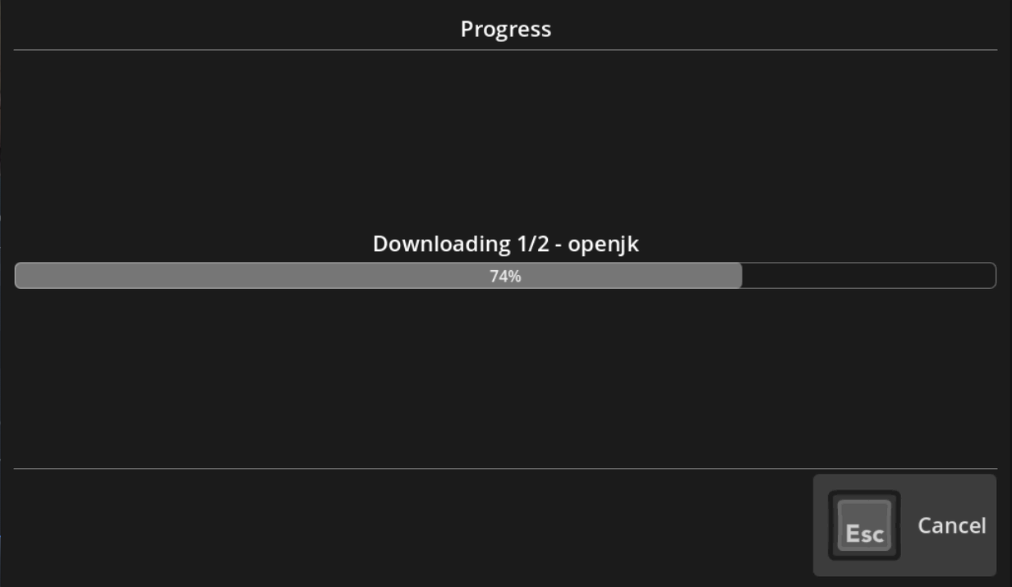1012x587 pixels.
Task: Click the word "openjk" in the status
Action: pos(603,244)
